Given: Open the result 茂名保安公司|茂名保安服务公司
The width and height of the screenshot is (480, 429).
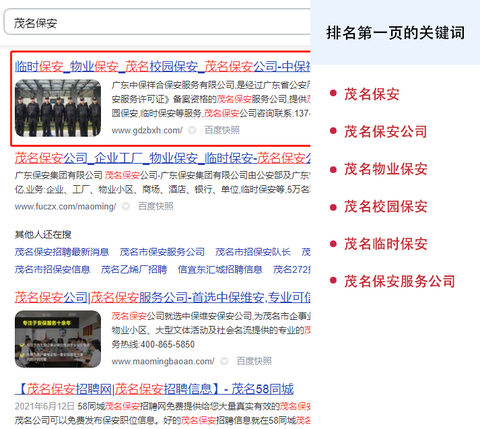Looking at the screenshot, I should coord(162,297).
